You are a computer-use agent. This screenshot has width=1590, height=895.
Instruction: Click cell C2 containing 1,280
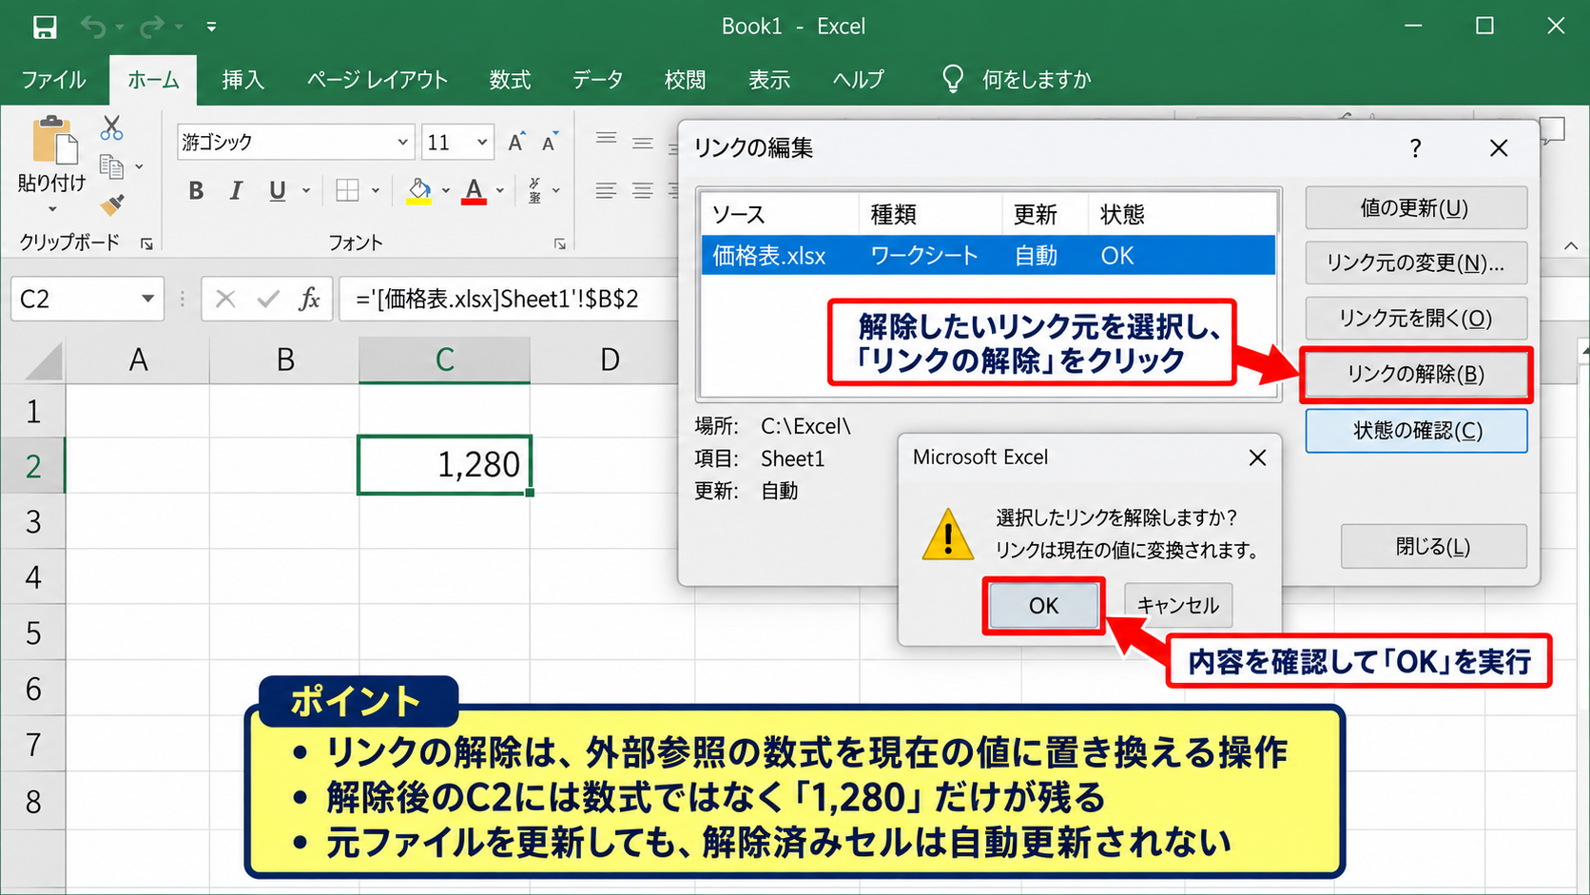(x=444, y=465)
